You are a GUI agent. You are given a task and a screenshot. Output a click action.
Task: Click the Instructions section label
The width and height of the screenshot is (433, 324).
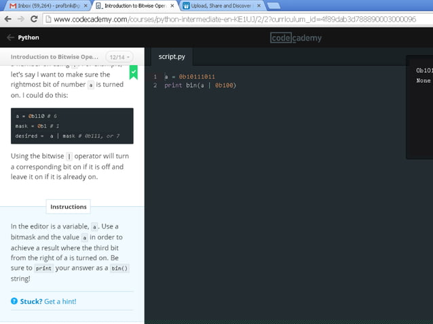click(69, 207)
